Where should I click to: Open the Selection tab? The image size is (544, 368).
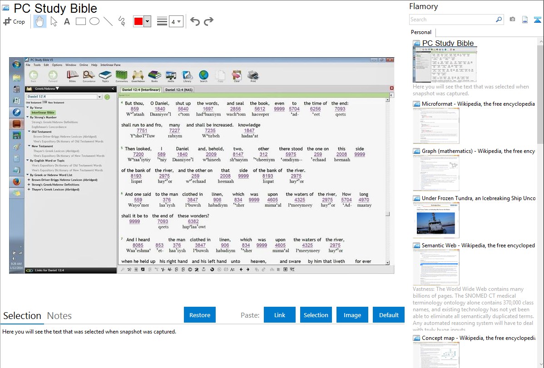tap(22, 316)
